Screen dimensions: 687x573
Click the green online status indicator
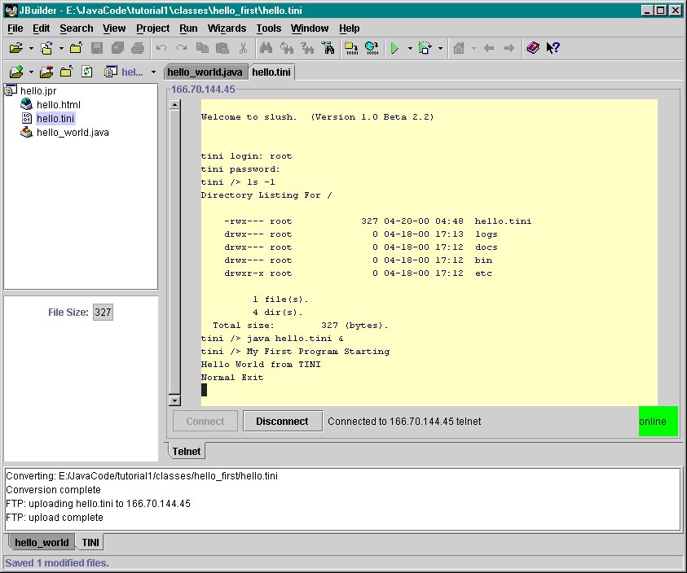coord(658,421)
